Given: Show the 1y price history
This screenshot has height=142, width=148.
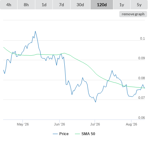Looking at the screenshot, I should pos(122,5).
